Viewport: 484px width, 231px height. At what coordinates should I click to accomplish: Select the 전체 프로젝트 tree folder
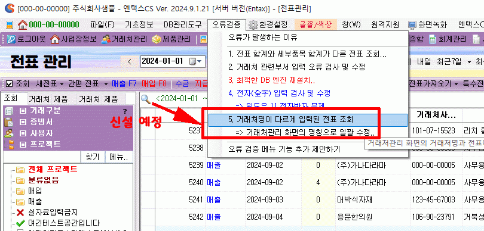(53, 169)
